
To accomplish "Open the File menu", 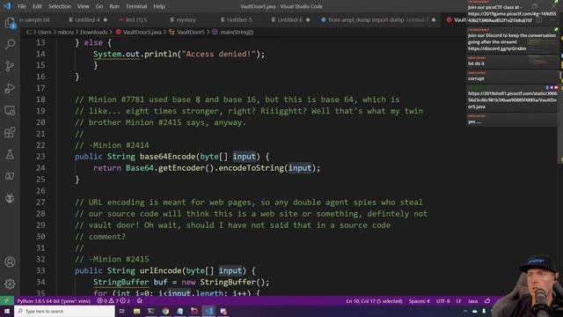I will [22, 6].
